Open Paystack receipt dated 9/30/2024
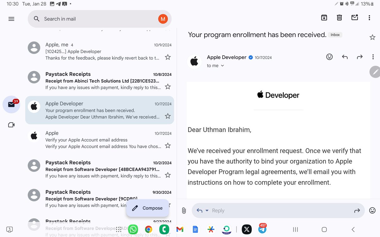The width and height of the screenshot is (380, 237). [99, 198]
